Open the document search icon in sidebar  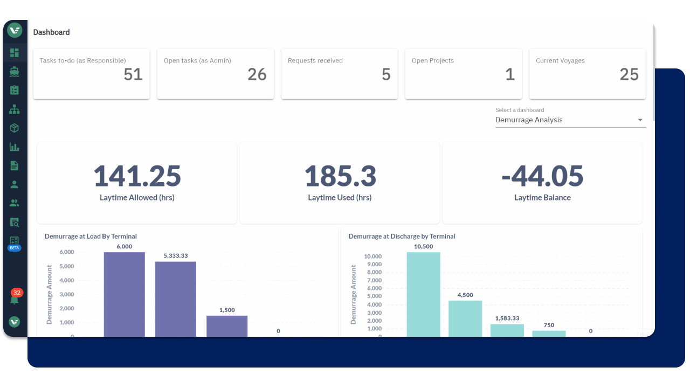15,222
